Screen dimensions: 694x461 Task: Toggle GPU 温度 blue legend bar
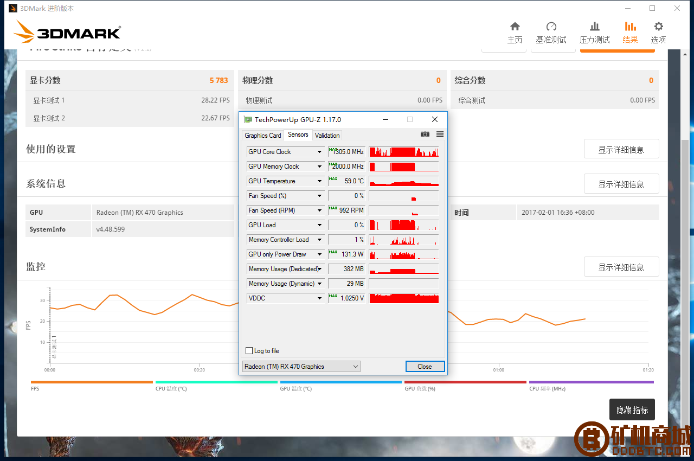[x=341, y=382]
